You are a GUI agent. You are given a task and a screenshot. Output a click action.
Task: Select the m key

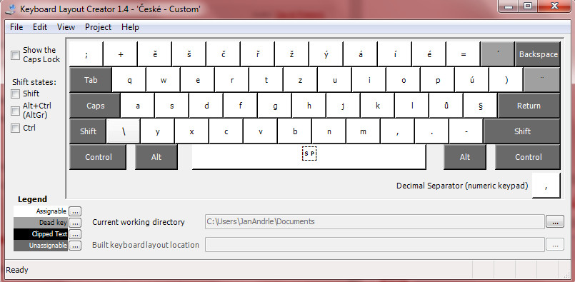[363, 131]
